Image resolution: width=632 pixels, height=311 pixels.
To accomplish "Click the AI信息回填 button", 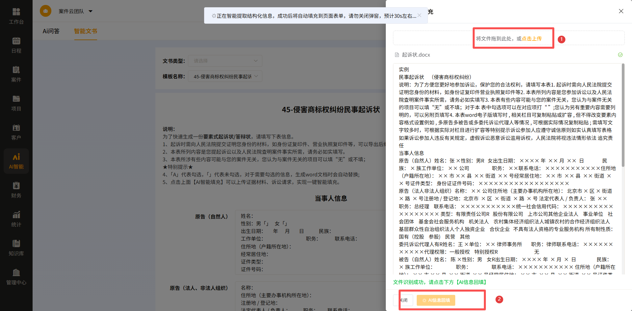I will 436,300.
